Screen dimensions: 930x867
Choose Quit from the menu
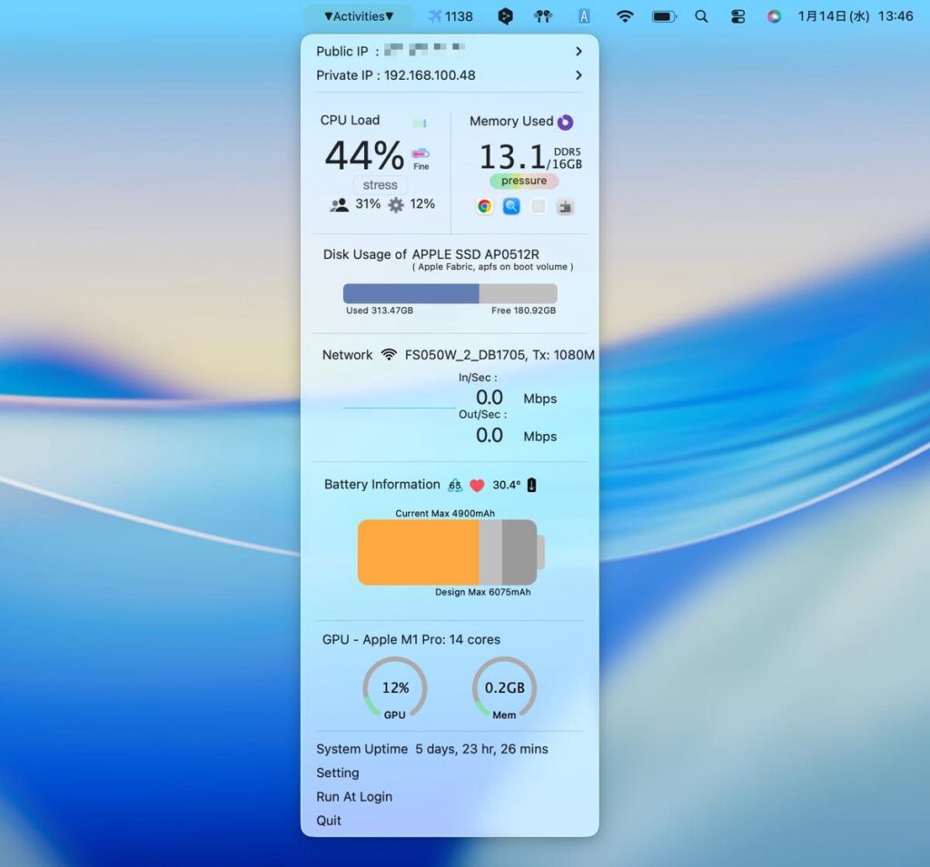point(329,820)
